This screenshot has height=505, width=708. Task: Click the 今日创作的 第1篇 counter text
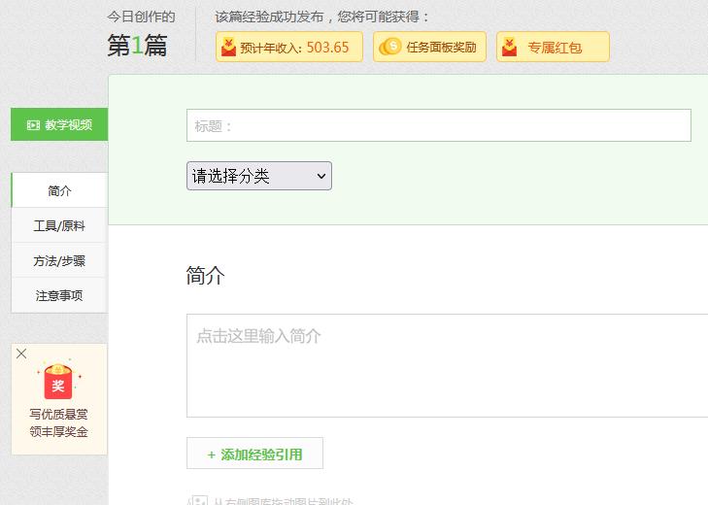[141, 35]
